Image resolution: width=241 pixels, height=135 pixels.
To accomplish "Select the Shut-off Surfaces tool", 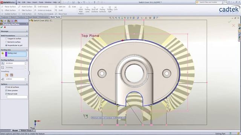I will coord(95,9).
